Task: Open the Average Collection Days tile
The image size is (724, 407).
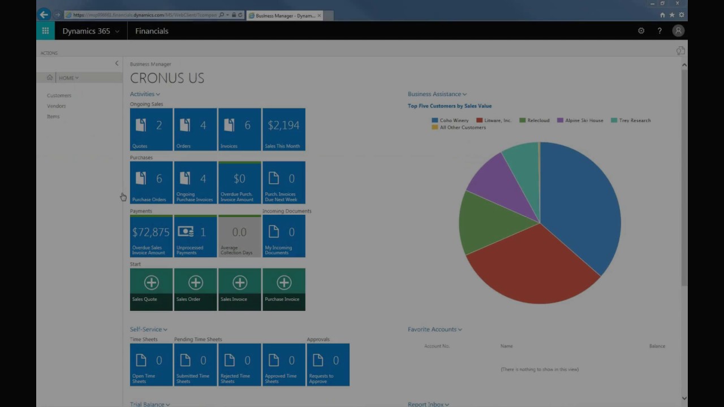Action: point(239,236)
